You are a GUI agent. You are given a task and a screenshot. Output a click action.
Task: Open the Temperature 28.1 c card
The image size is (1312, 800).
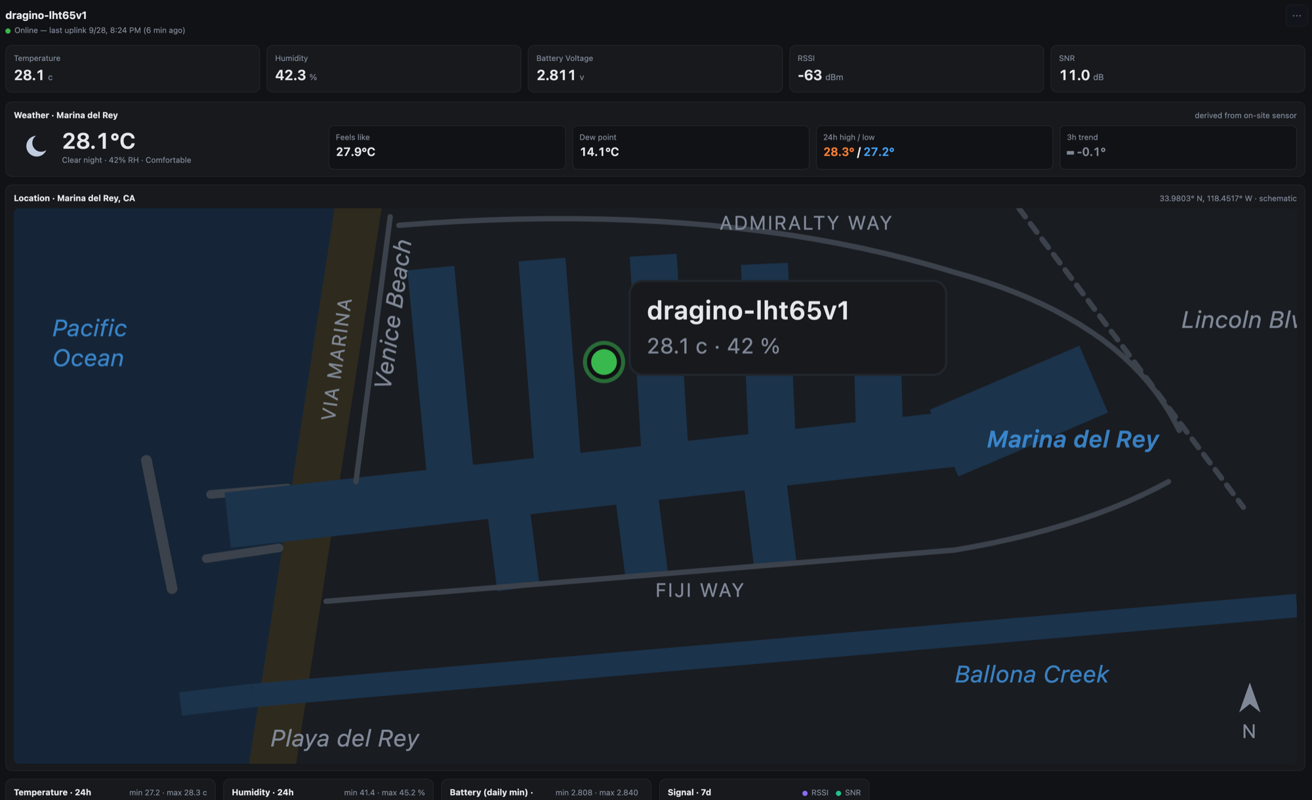(x=133, y=69)
